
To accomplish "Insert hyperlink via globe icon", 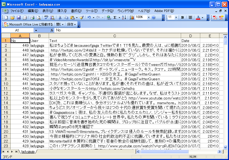I will click(x=109, y=18).
